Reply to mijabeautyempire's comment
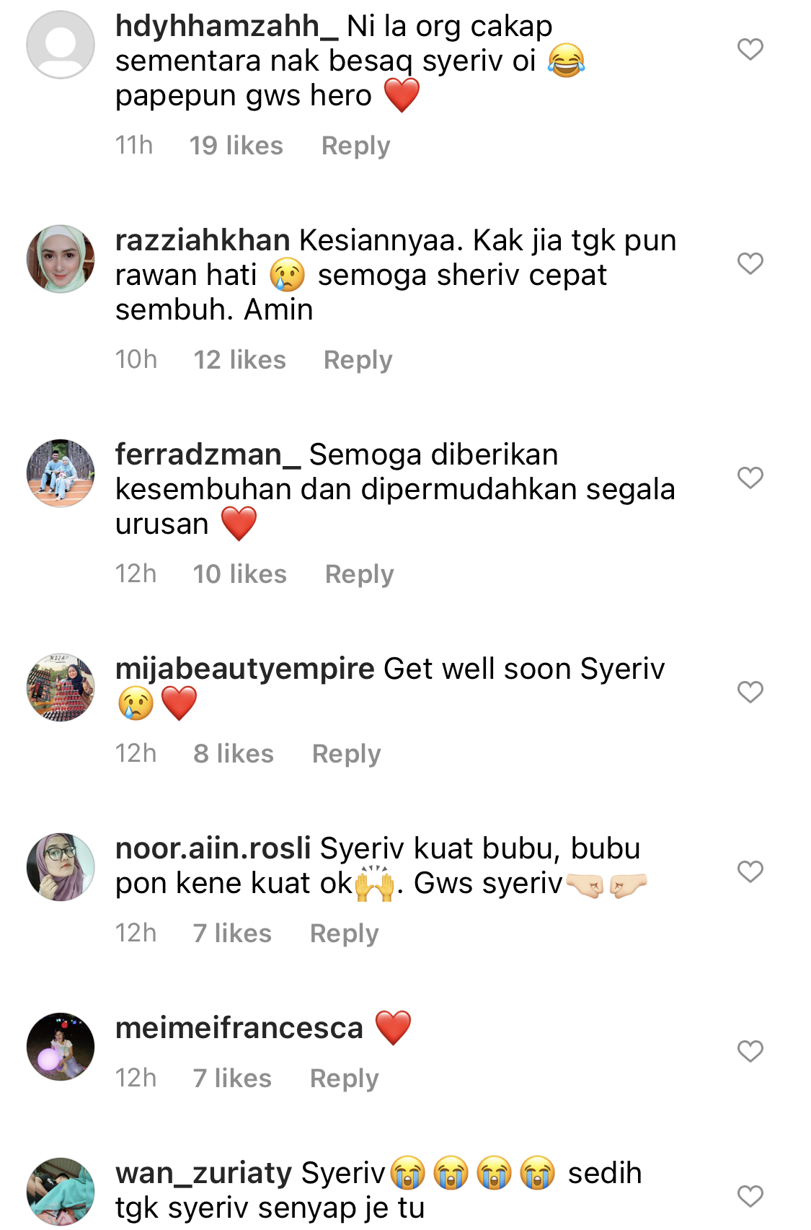This screenshot has width=811, height=1230. tap(346, 754)
